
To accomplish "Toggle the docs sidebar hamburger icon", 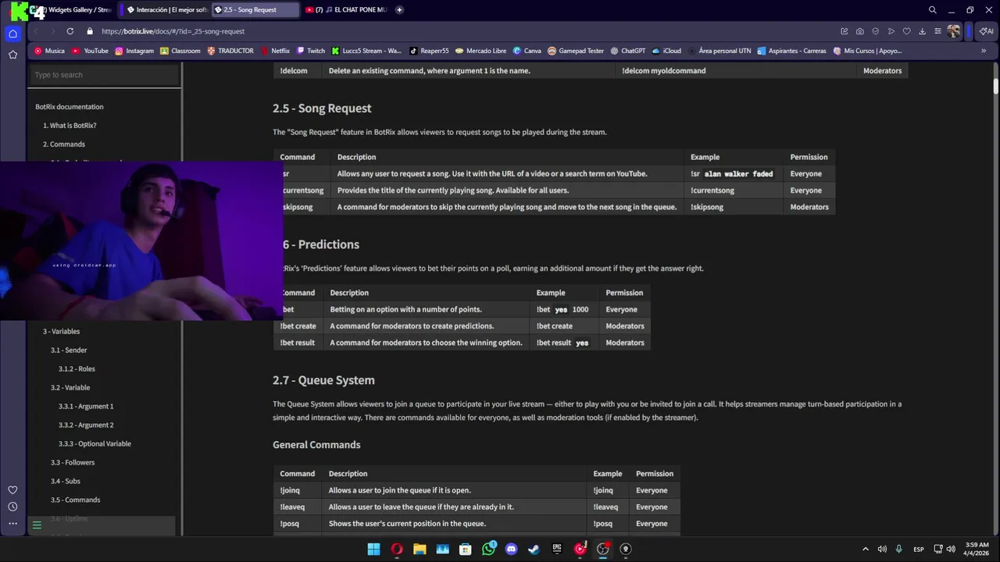I will 37,525.
